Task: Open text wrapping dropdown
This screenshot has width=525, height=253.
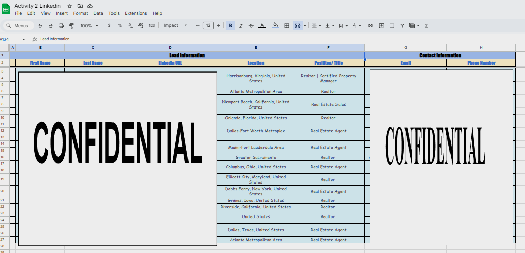Action: click(x=343, y=26)
